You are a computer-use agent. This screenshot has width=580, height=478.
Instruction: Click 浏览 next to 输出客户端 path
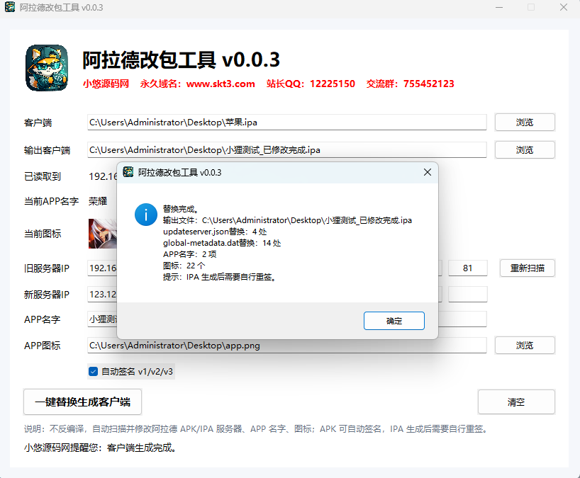click(525, 150)
